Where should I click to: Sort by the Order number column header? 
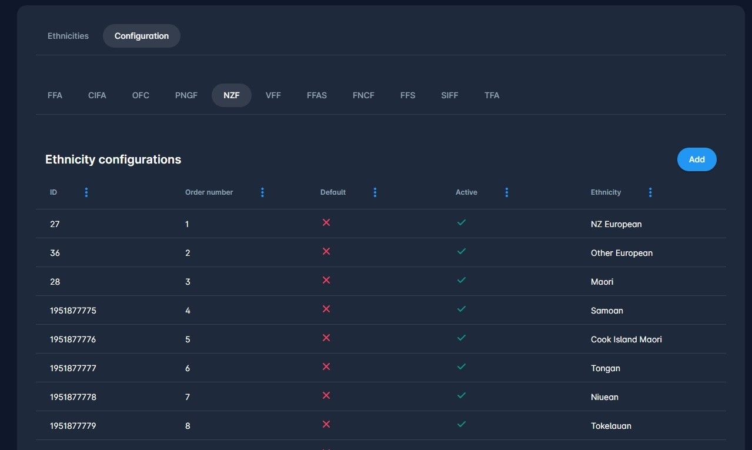pyautogui.click(x=209, y=192)
